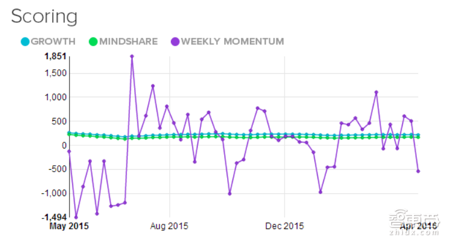
Task: Click the purple WEEKLY MOMENTUM legend circle
Action: [174, 42]
